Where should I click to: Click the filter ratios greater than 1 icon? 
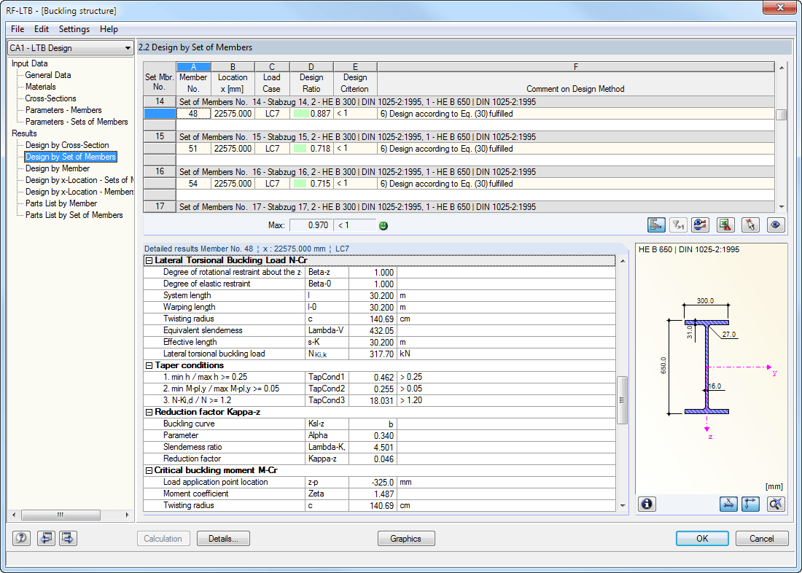coord(678,225)
